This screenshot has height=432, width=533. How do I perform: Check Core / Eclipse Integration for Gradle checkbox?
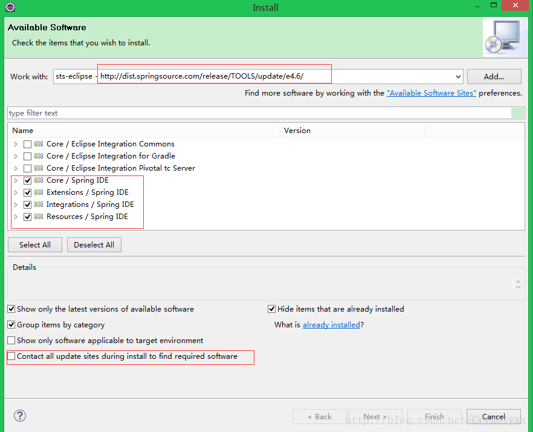[28, 156]
